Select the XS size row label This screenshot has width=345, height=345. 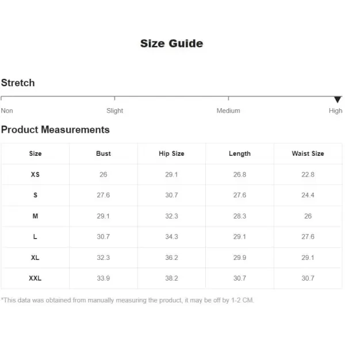[35, 174]
